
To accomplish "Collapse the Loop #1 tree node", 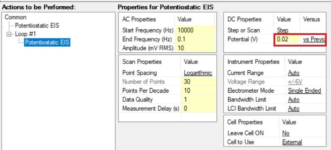I will tap(9, 34).
